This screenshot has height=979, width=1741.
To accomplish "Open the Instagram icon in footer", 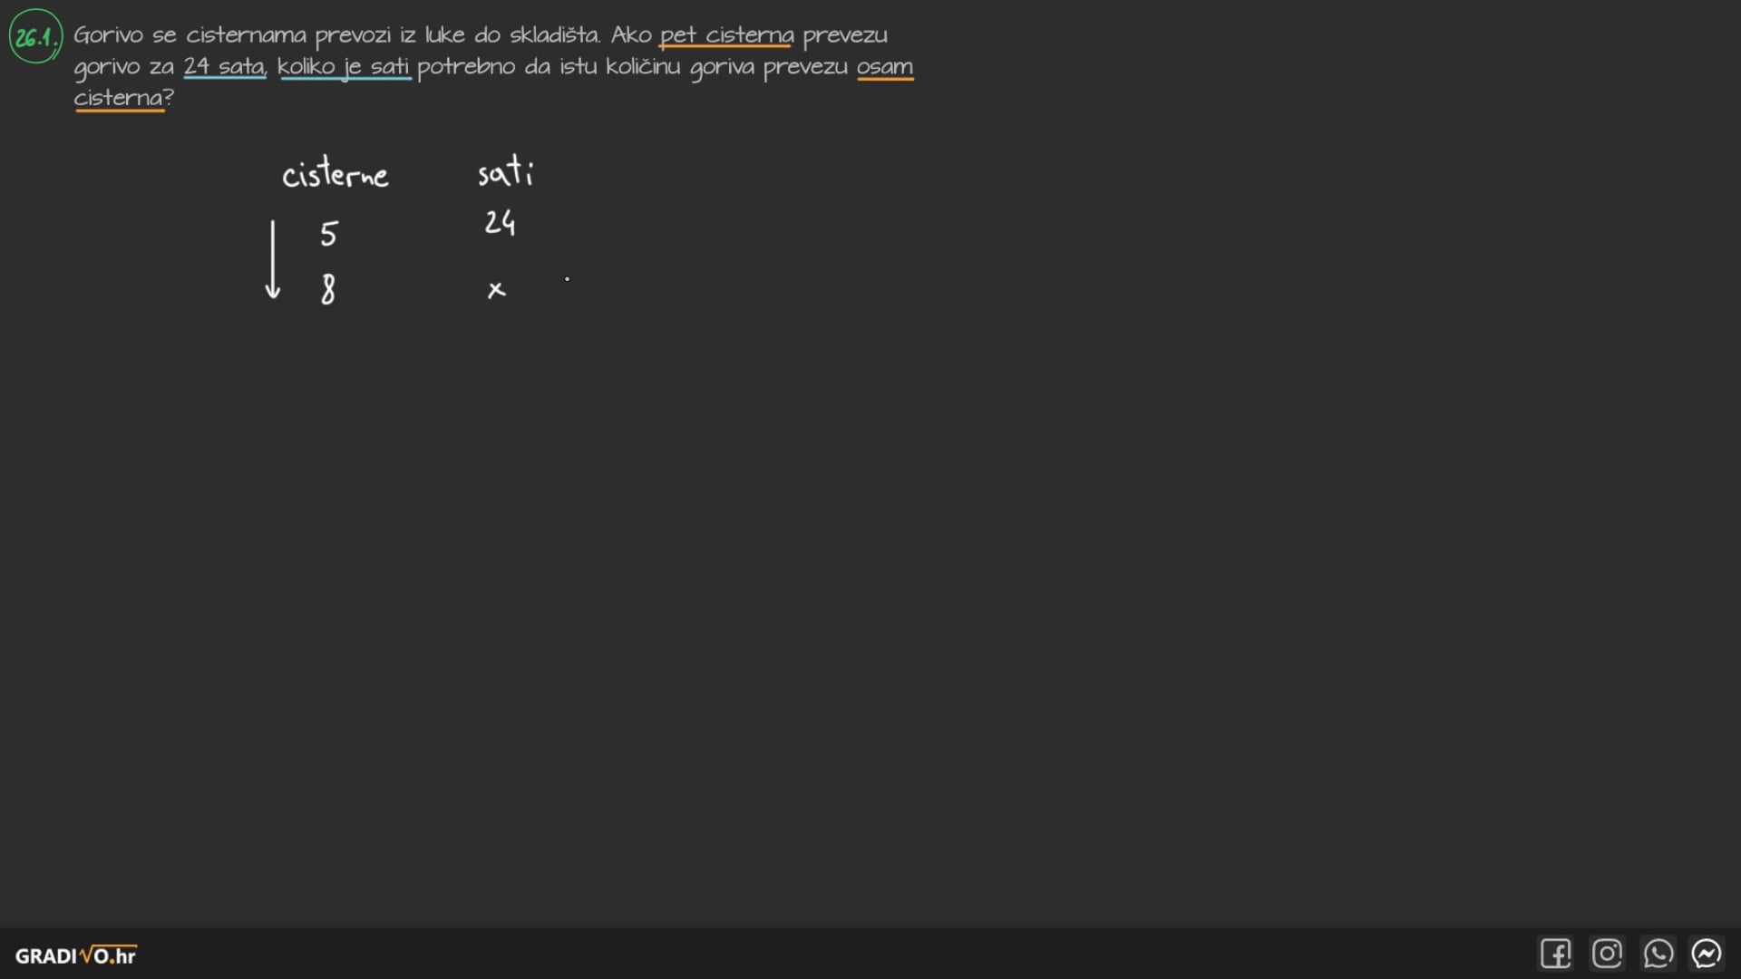I will click(1607, 954).
